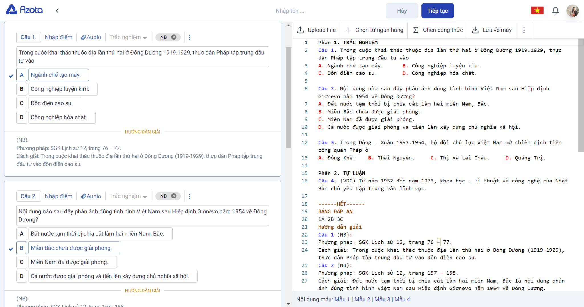The height and width of the screenshot is (307, 584).
Task: Click the Tiếp tục button
Action: pyautogui.click(x=437, y=11)
